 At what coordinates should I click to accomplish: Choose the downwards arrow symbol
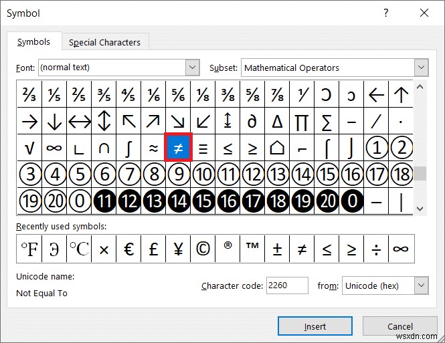pos(54,121)
